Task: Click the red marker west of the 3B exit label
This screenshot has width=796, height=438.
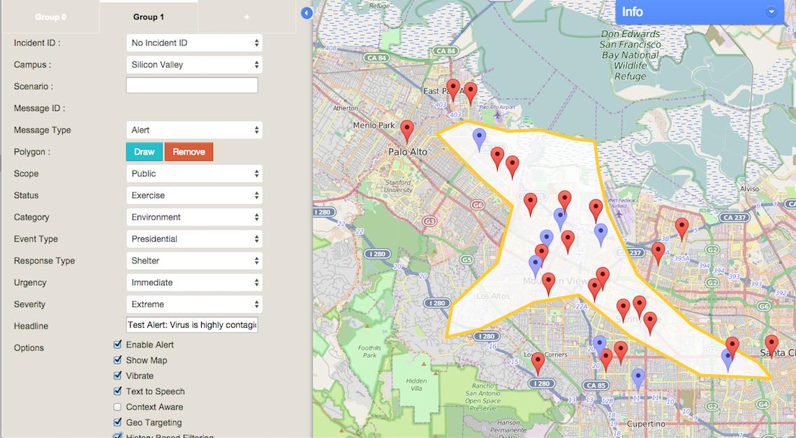Action: point(658,254)
